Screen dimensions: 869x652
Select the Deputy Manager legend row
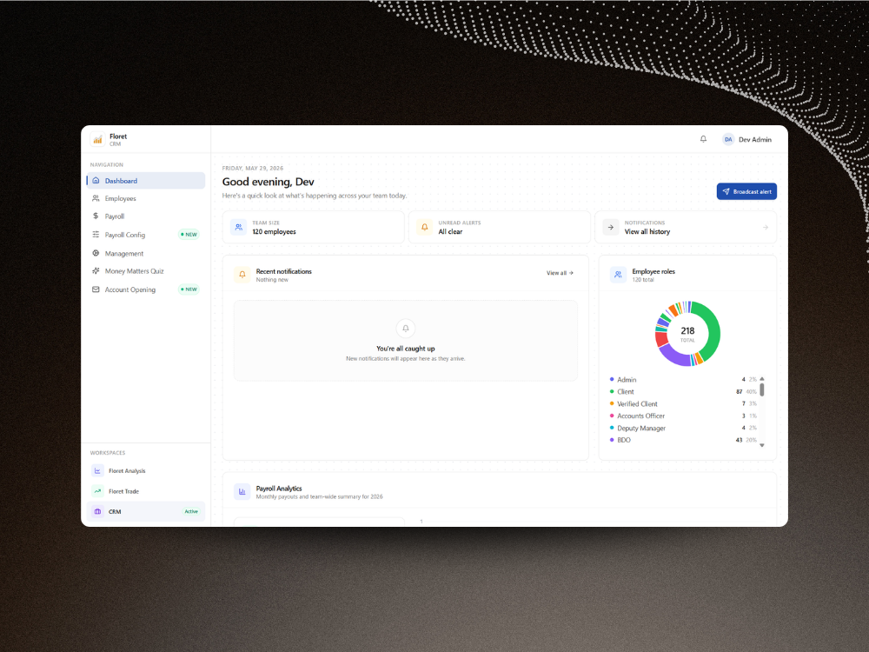683,428
